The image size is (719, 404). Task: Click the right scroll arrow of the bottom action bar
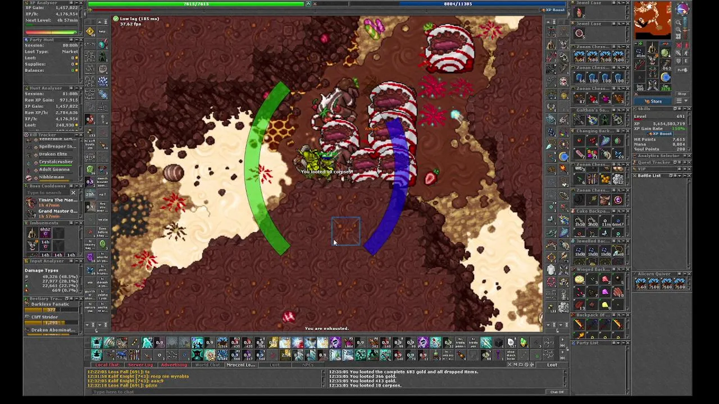(562, 339)
